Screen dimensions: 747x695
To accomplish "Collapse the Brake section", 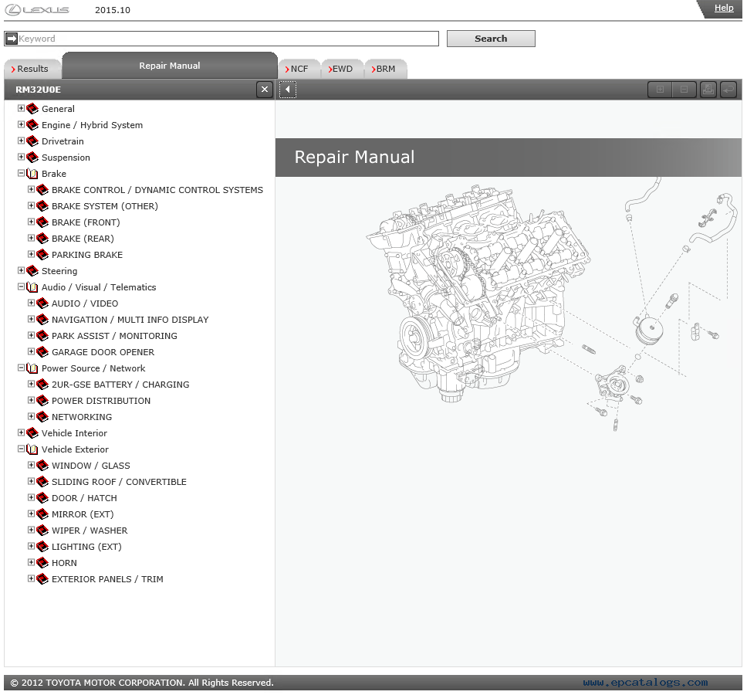I will coord(21,173).
